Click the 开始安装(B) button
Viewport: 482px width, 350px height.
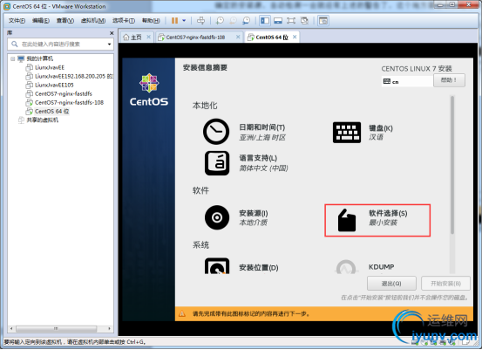tap(445, 283)
